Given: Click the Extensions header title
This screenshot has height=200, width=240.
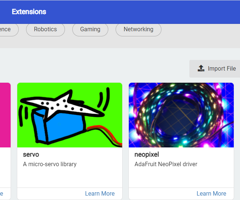Looking at the screenshot, I should 29,12.
